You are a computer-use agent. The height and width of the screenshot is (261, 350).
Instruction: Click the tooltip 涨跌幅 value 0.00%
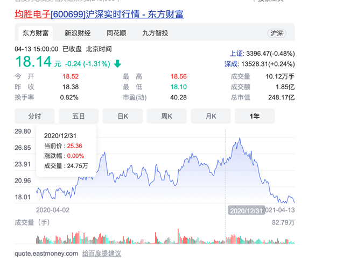(x=75, y=156)
